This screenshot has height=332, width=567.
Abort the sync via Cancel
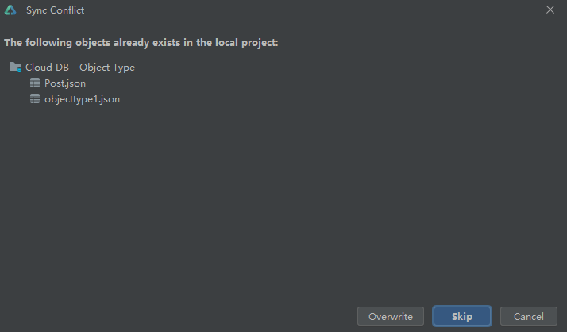coord(529,316)
